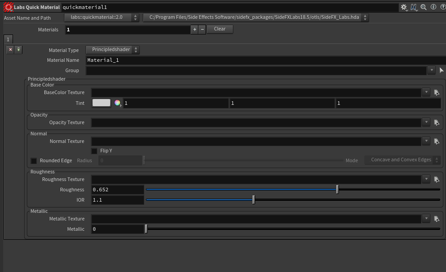This screenshot has height=272, width=446.
Task: Open node help question mark icon
Action: [443, 7]
